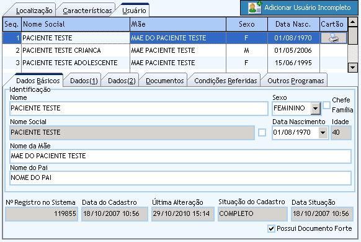
Task: Switch to the Localização tab
Action: [34, 11]
